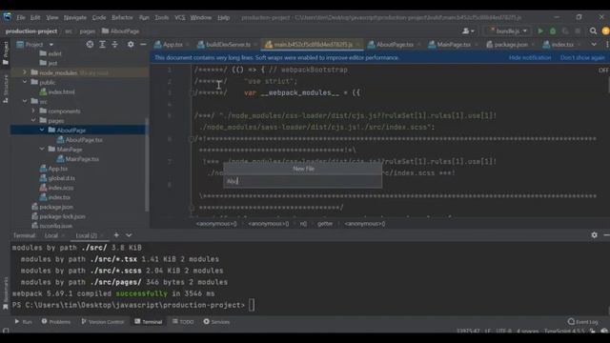Open Search Everywhere magnifier icon
The width and height of the screenshot is (610, 343).
[x=593, y=31]
